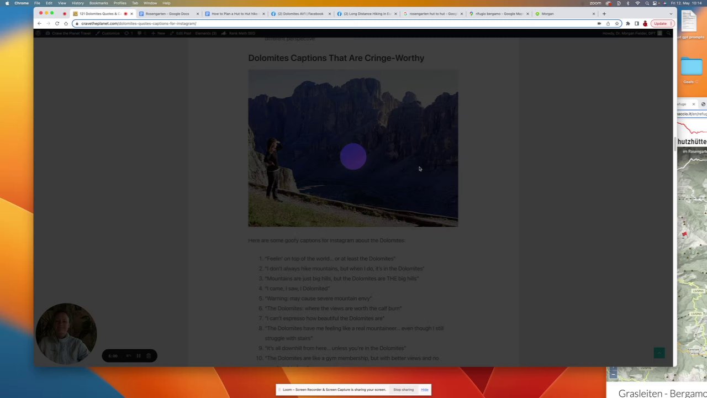This screenshot has height=398, width=707.
Task: Switch to Long Distance Hiking tab
Action: coord(366,13)
